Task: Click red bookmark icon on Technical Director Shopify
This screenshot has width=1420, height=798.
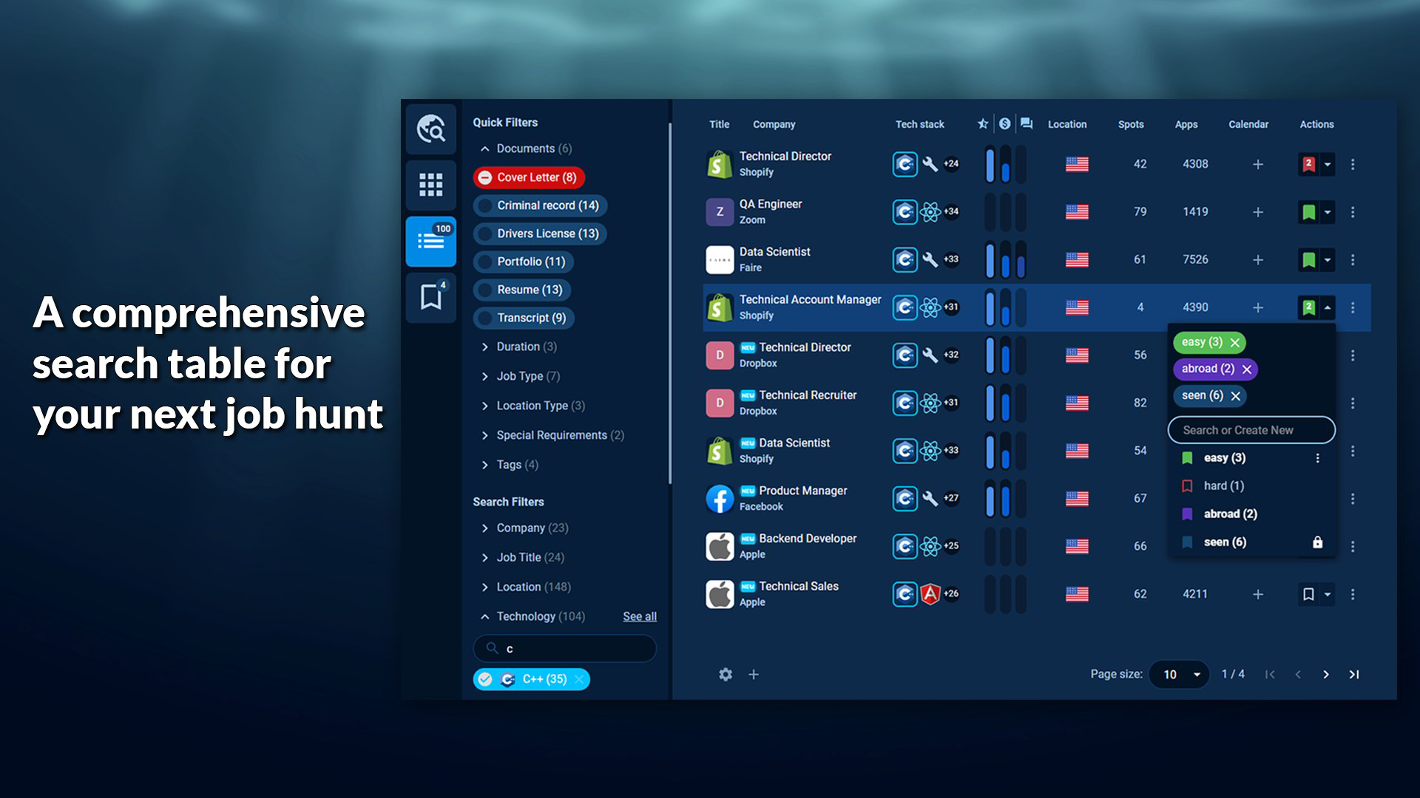Action: click(x=1308, y=164)
